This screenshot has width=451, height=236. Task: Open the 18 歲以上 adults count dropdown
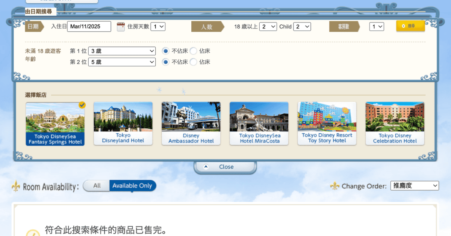(x=268, y=27)
